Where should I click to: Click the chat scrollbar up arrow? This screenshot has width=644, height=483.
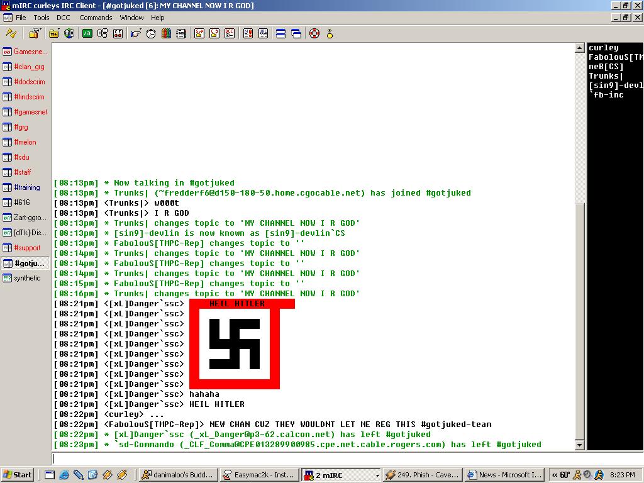[x=580, y=48]
